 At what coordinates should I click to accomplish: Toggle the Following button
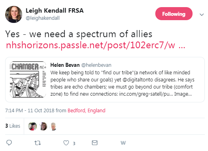tap(174, 14)
